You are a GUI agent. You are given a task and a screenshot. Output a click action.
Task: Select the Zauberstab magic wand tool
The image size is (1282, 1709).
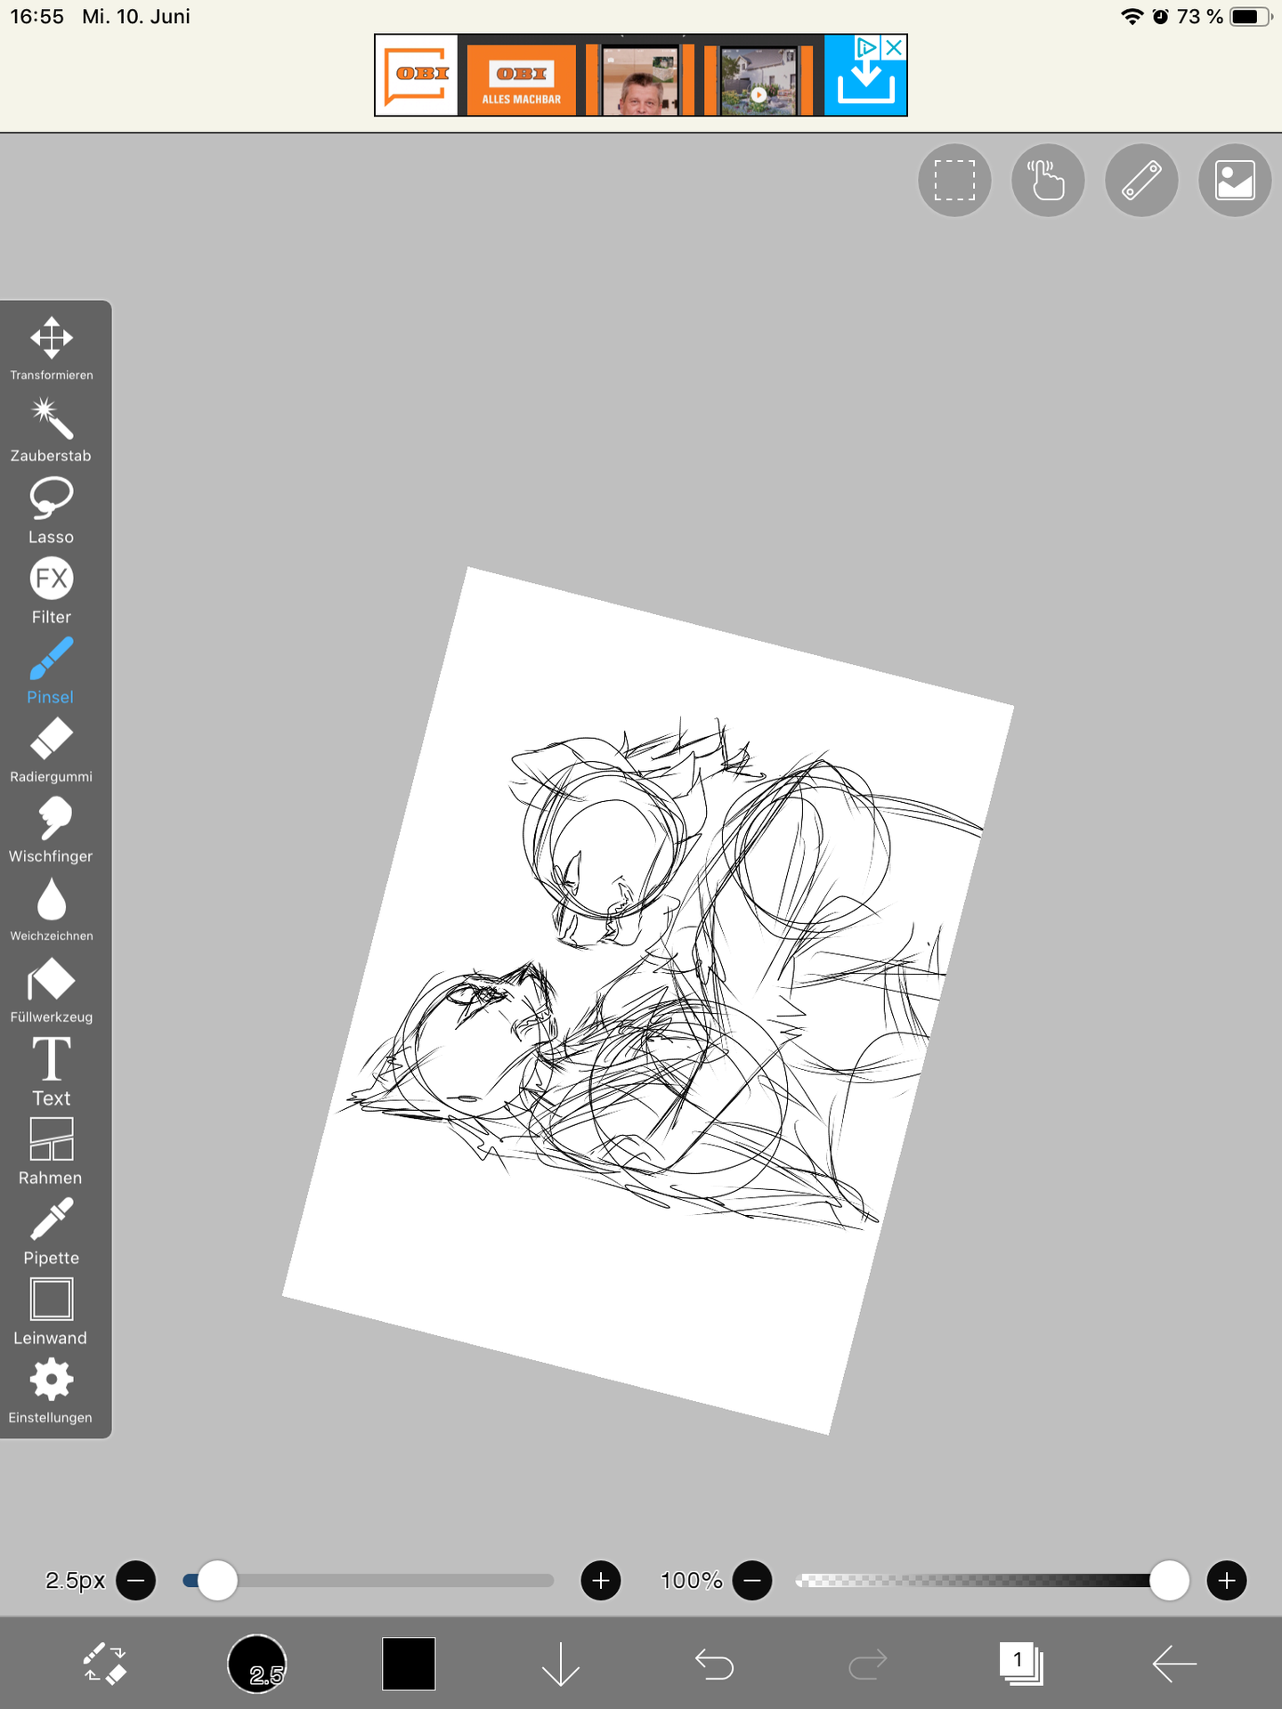click(x=52, y=430)
